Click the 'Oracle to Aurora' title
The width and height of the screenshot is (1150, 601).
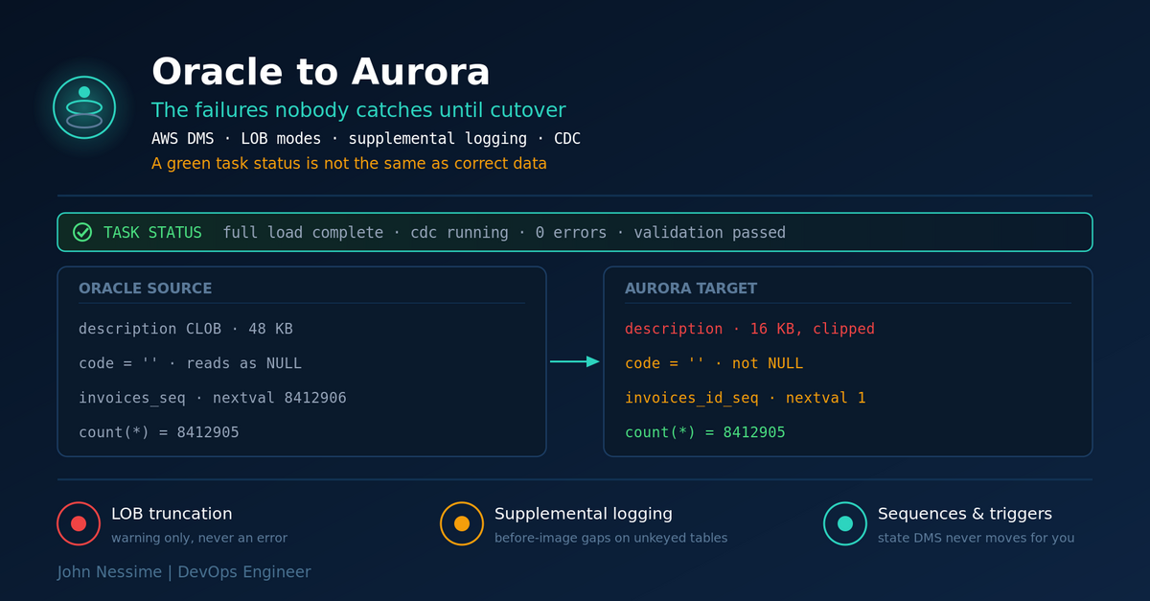[x=320, y=73]
